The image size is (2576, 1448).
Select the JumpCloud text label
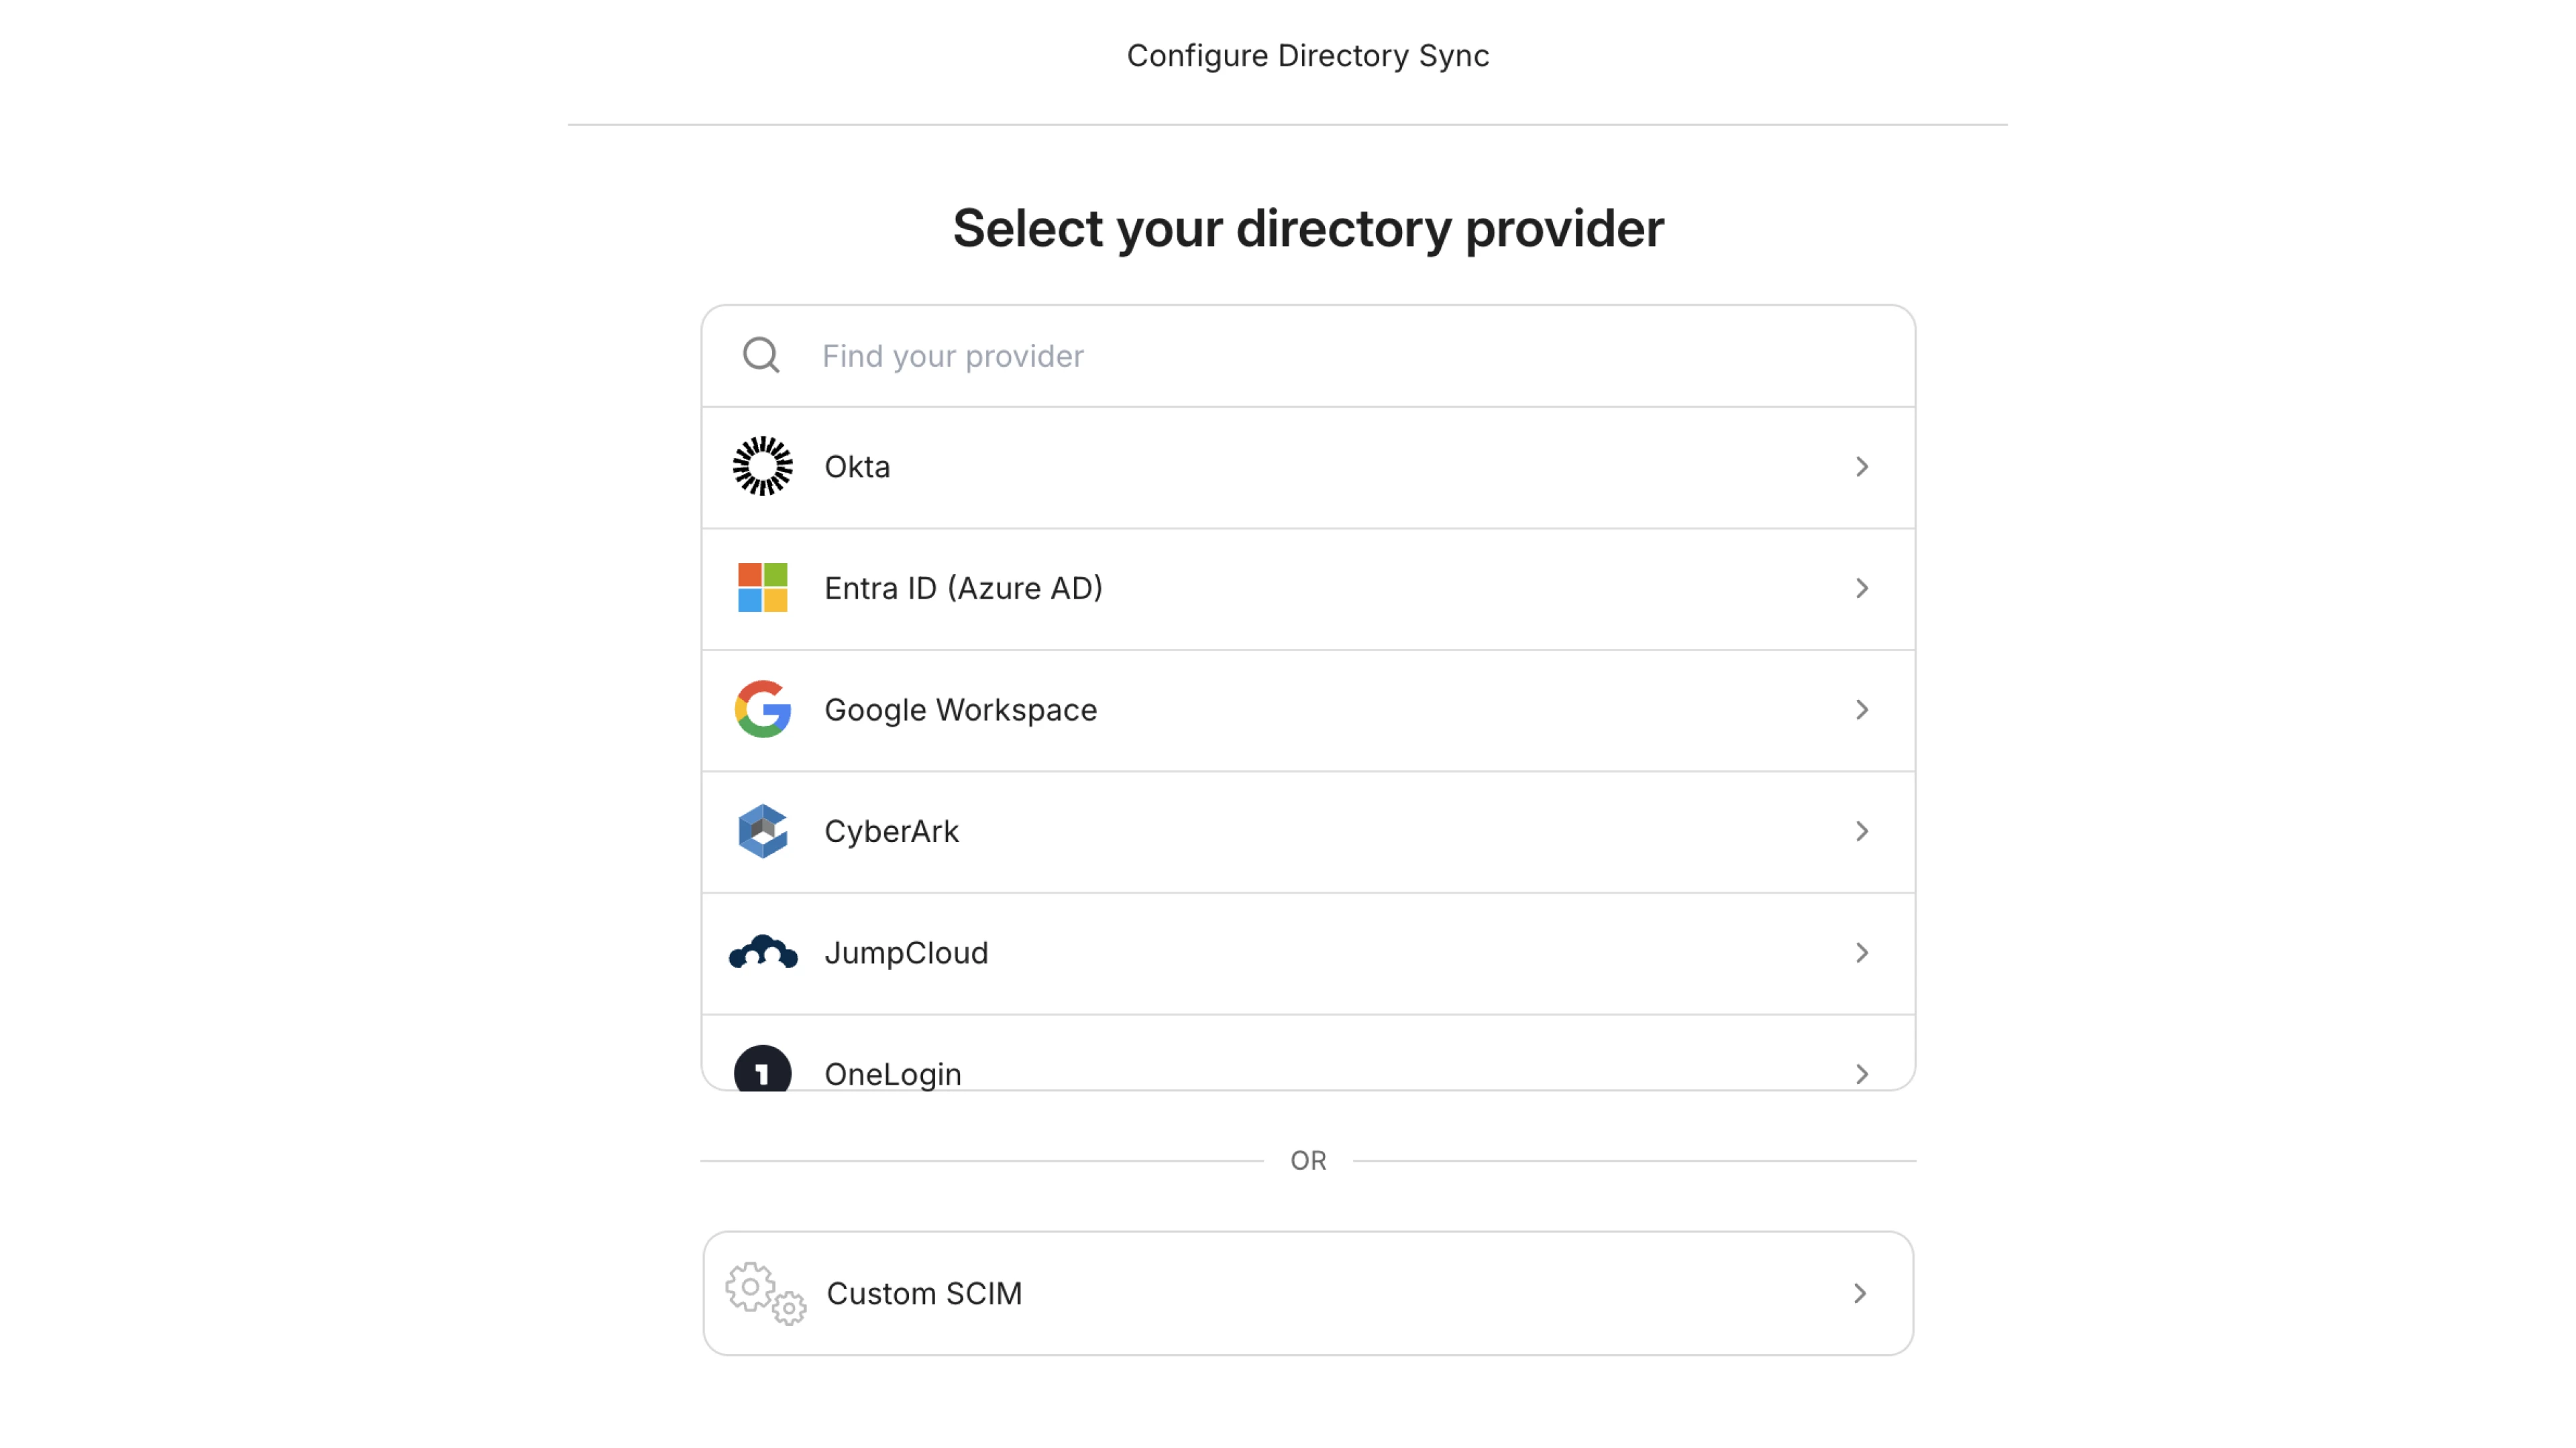pyautogui.click(x=906, y=953)
